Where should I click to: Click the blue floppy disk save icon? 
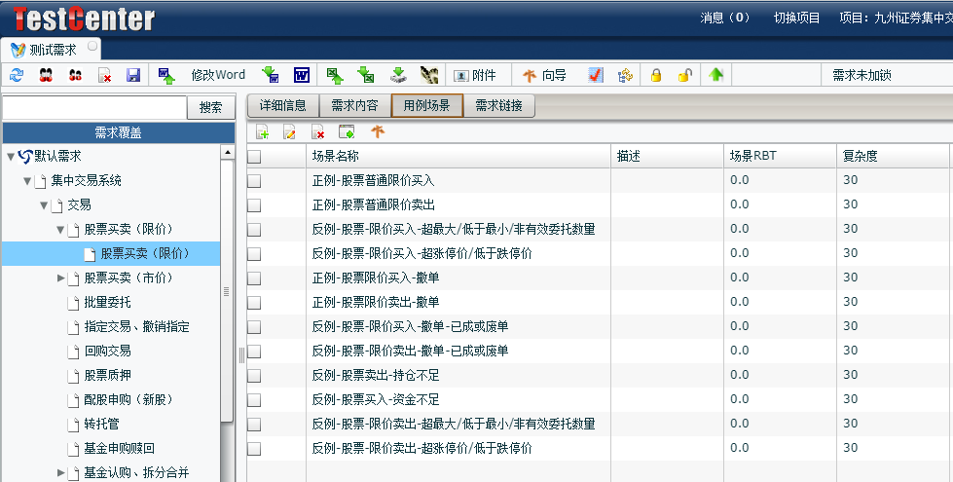pyautogui.click(x=133, y=75)
